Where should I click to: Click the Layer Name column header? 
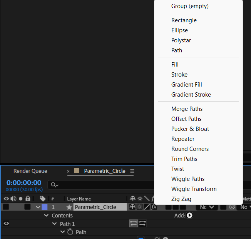79,199
